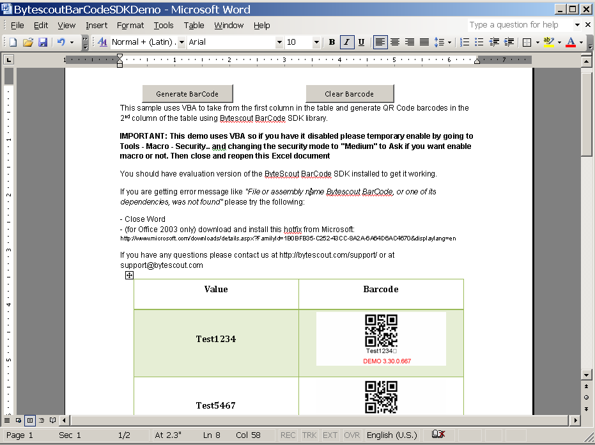Center the paragraph text
Screen dimensions: 595x445
(x=395, y=42)
